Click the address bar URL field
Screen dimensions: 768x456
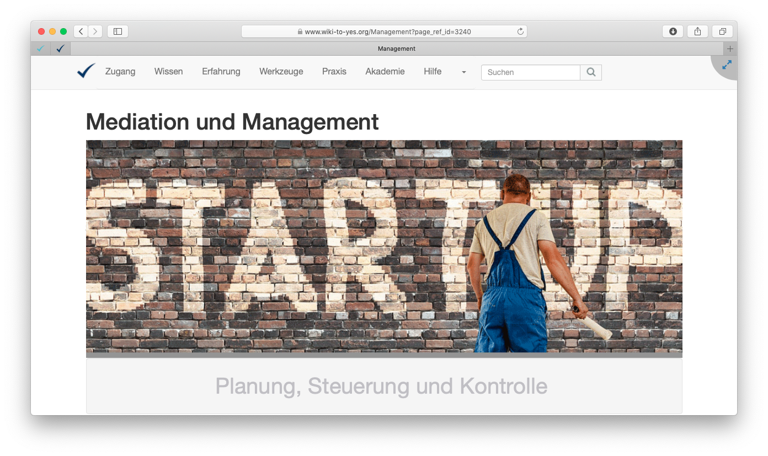pyautogui.click(x=384, y=31)
